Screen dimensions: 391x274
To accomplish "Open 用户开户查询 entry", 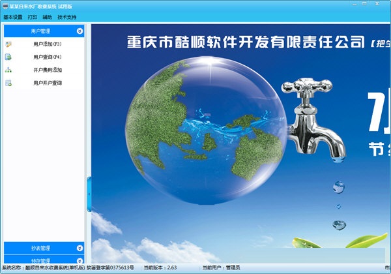I will coord(48,83).
